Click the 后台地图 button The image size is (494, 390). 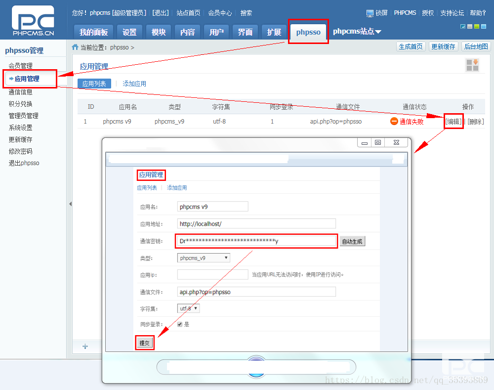(x=476, y=46)
